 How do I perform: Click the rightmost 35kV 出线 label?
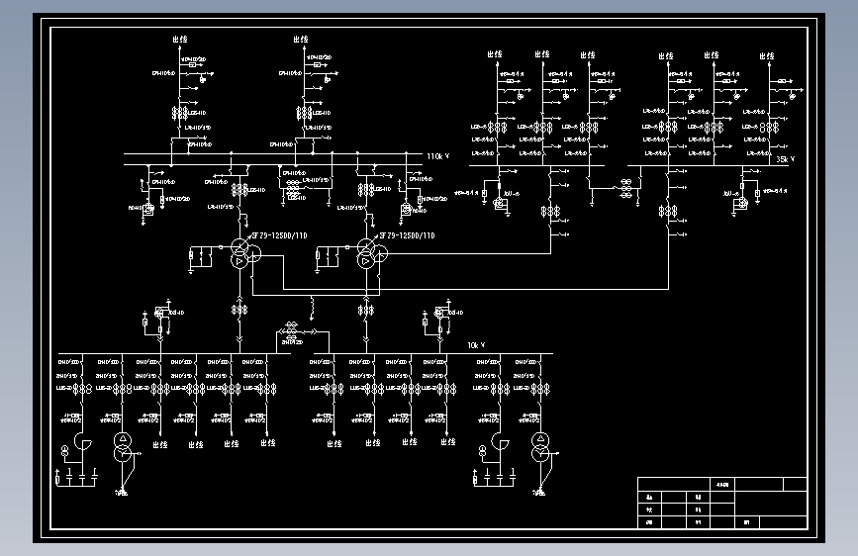(x=767, y=55)
